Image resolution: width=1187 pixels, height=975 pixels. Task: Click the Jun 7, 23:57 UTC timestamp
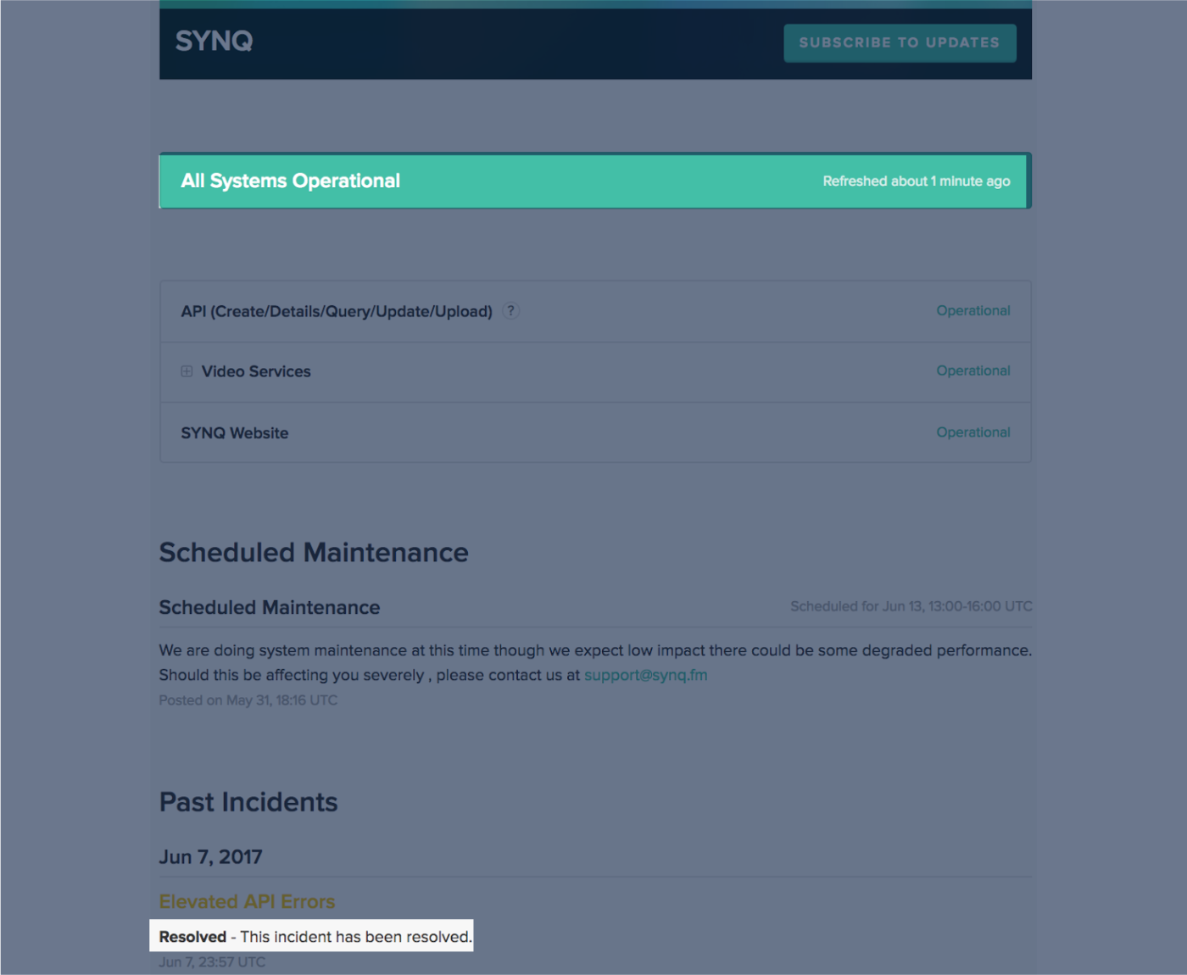pos(212,961)
